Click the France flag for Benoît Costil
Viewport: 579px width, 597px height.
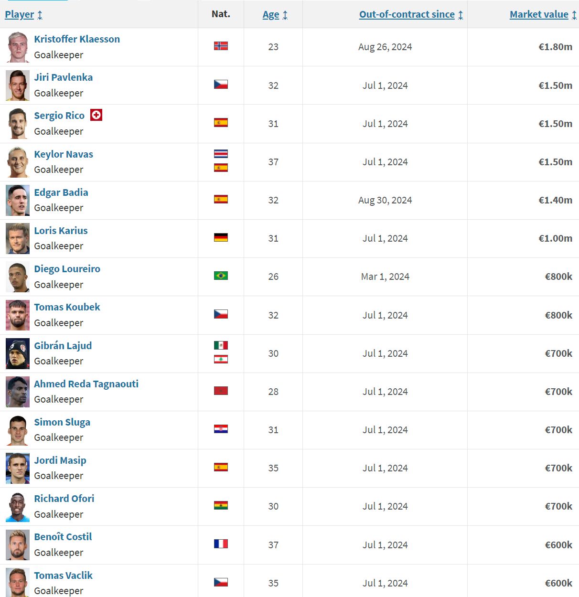(221, 544)
